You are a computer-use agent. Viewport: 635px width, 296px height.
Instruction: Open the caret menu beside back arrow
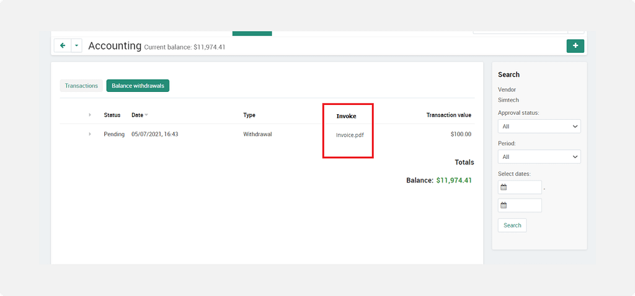pos(77,46)
